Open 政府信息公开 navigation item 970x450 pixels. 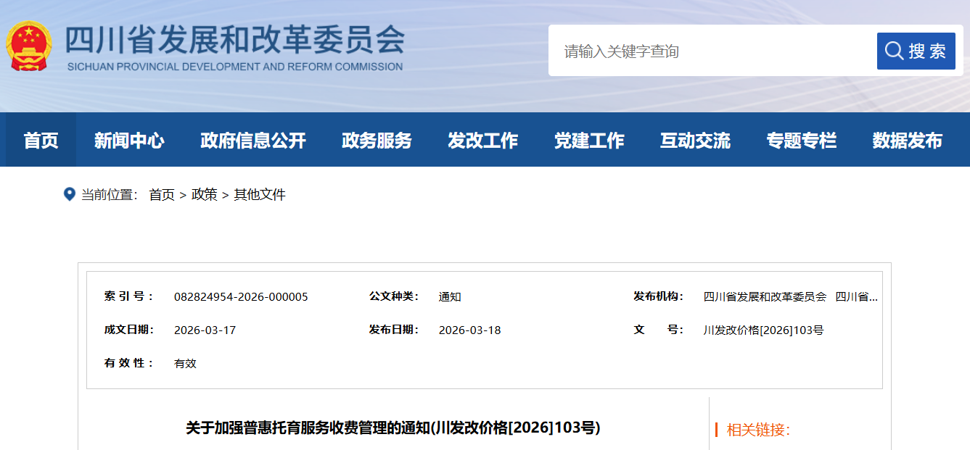pyautogui.click(x=253, y=140)
